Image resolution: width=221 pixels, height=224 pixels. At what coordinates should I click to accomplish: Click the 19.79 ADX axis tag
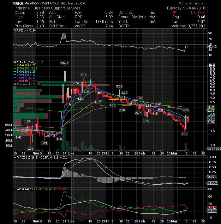point(212,211)
